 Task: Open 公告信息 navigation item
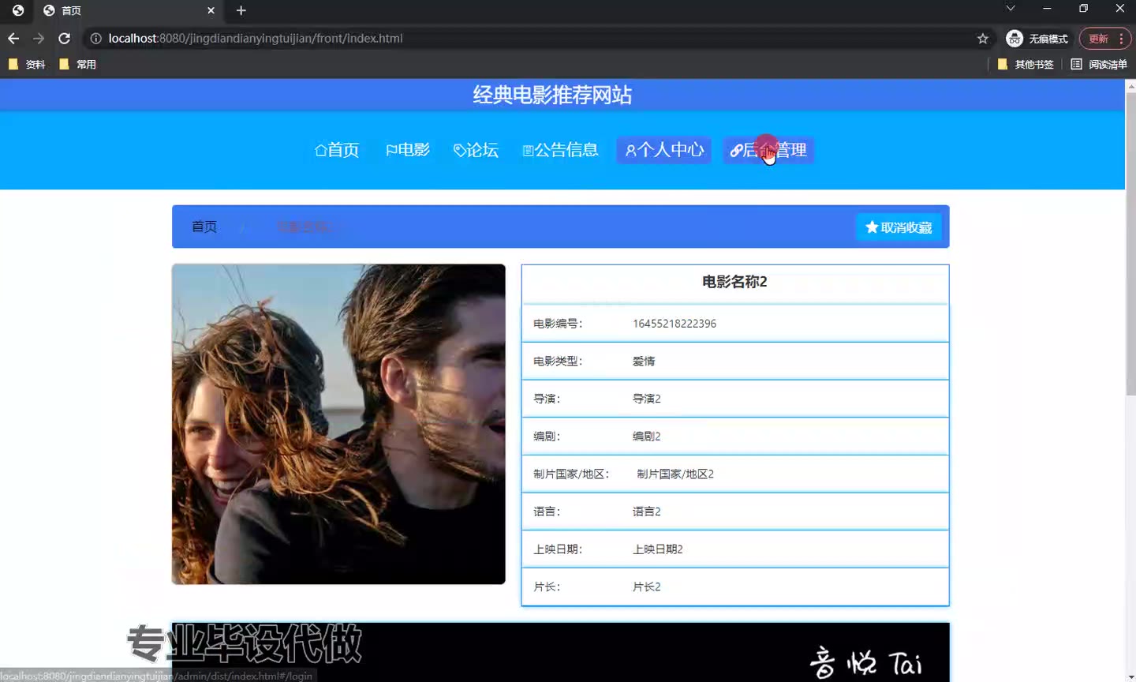click(x=560, y=150)
